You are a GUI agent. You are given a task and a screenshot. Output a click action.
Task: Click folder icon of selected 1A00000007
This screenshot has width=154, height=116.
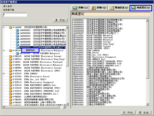pos(17,48)
